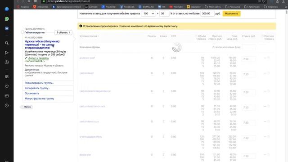Click the yellow Назначить button
The height and width of the screenshot is (162, 288).
pos(231,13)
